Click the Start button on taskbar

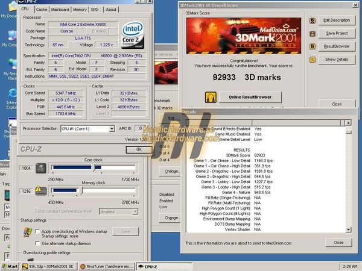10,266
